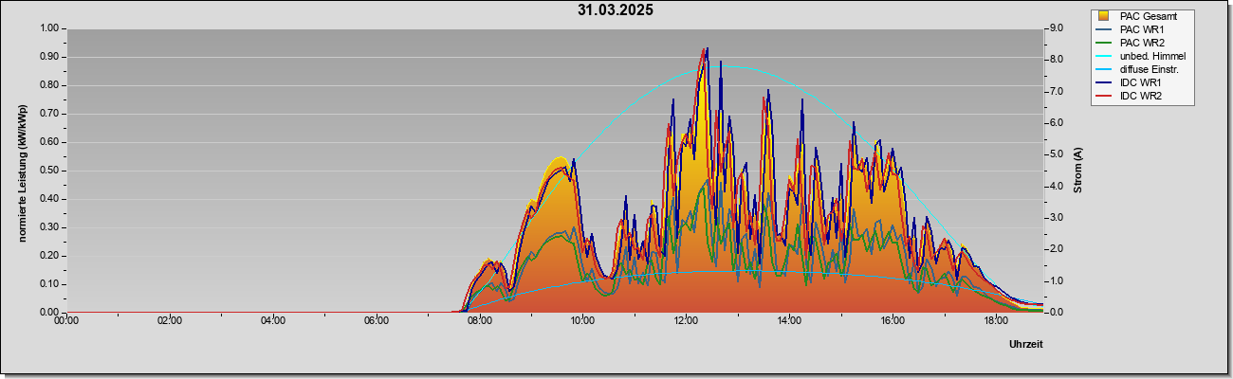1233x379 pixels.
Task: Click the chart title 31.03.2025
Action: (615, 10)
